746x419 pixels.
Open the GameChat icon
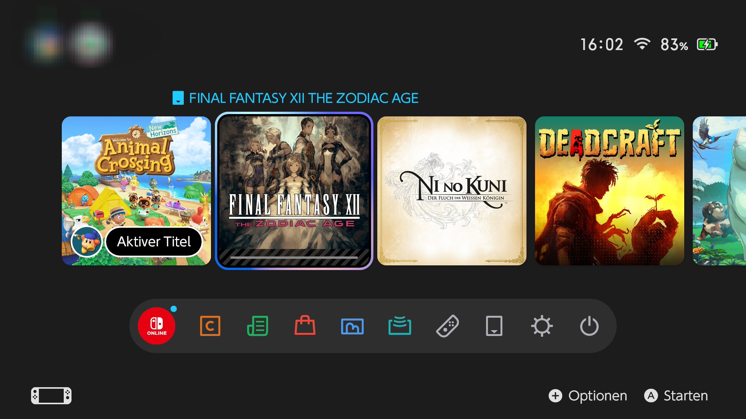[x=210, y=326]
